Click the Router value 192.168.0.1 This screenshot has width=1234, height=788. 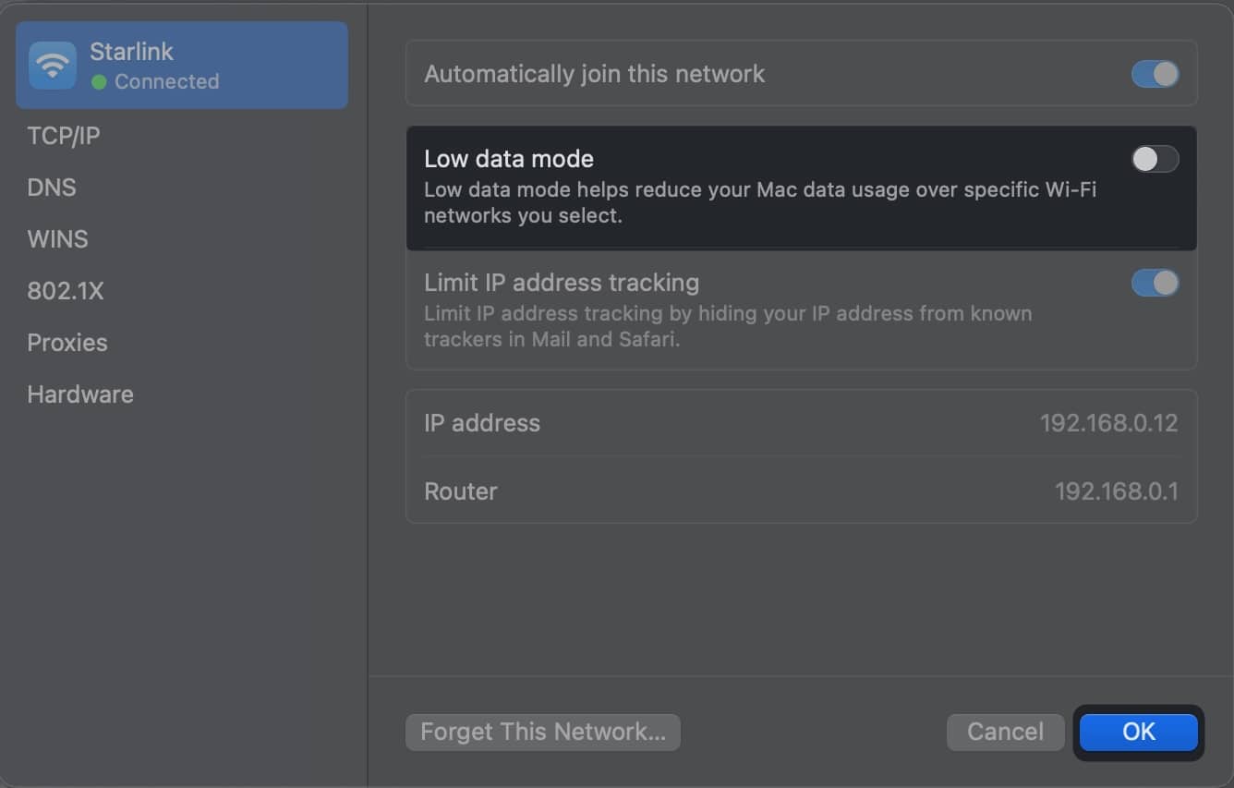pos(1116,491)
